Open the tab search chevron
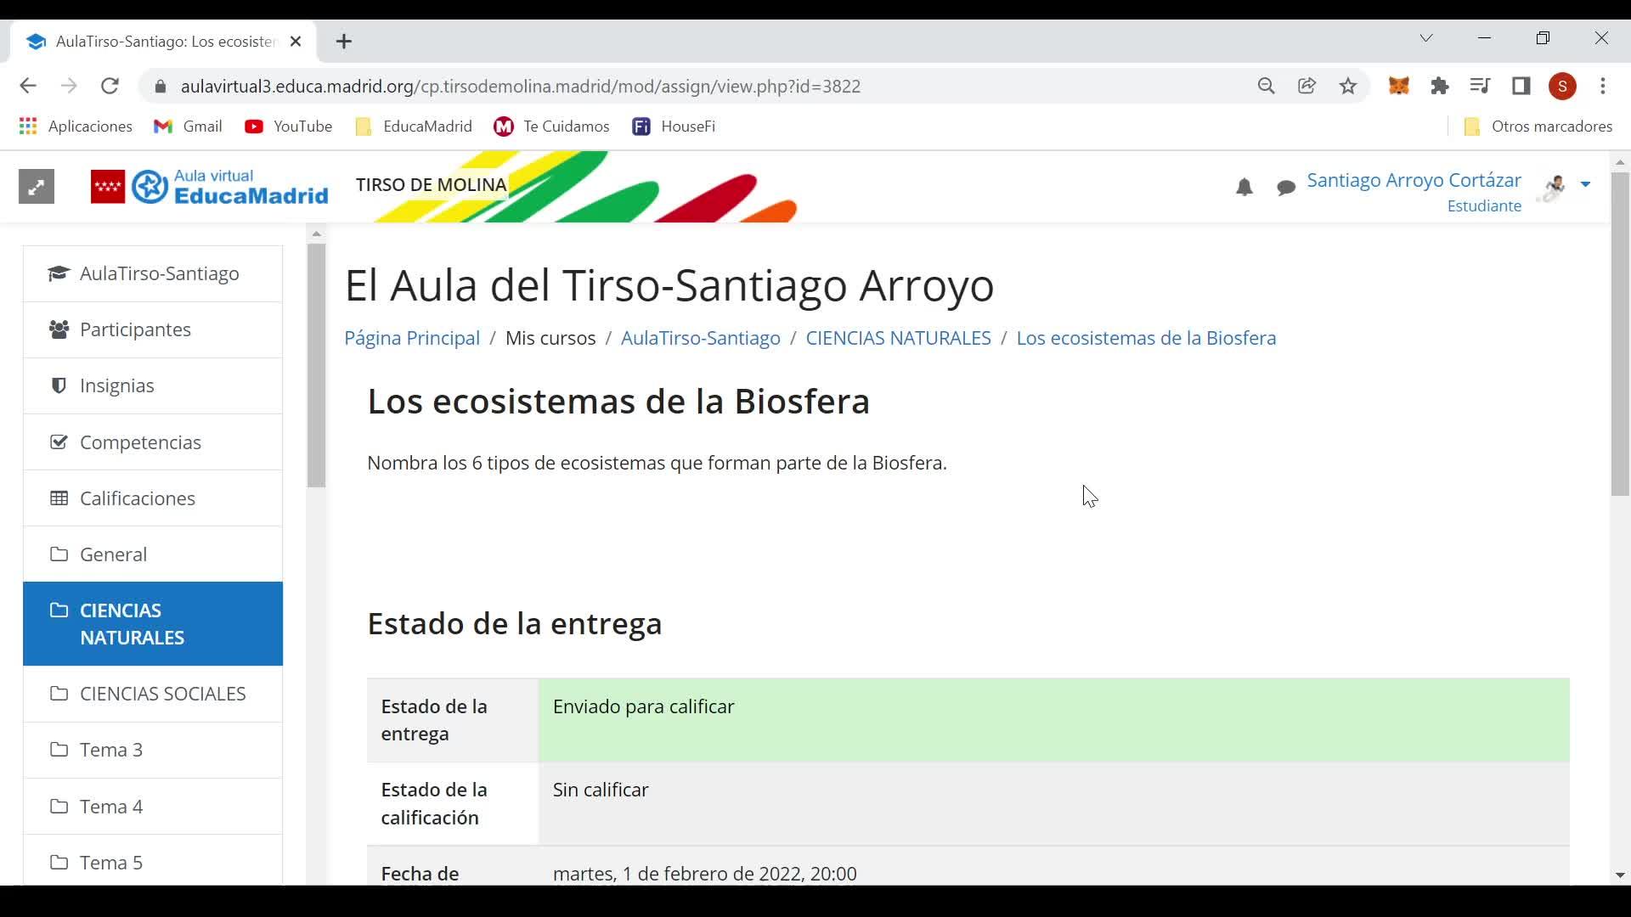The height and width of the screenshot is (917, 1631). point(1426,38)
